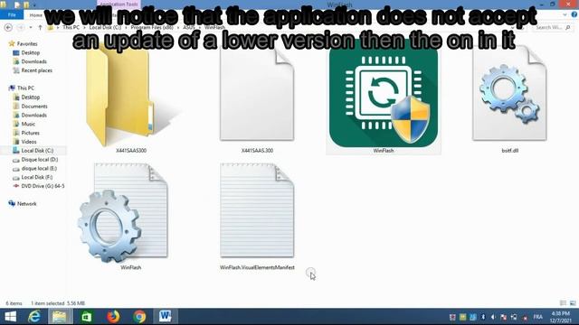The height and width of the screenshot is (325, 579).
Task: Launch Google Chrome from taskbar
Action: pyautogui.click(x=139, y=317)
